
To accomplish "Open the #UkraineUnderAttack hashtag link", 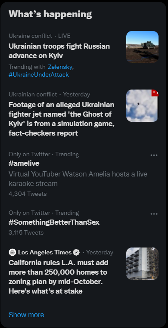I will [x=39, y=74].
